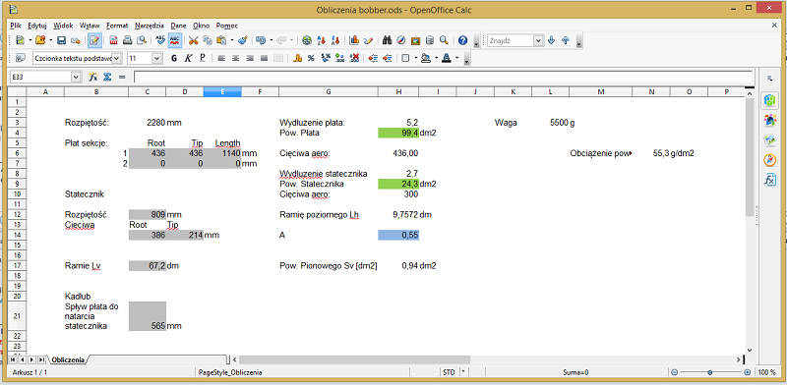Open the Narzędzia menu
This screenshot has height=385, width=787.
pyautogui.click(x=150, y=26)
